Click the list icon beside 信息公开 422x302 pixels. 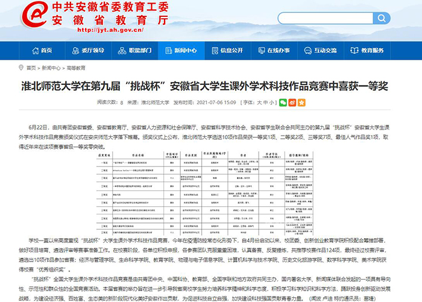tap(215, 51)
